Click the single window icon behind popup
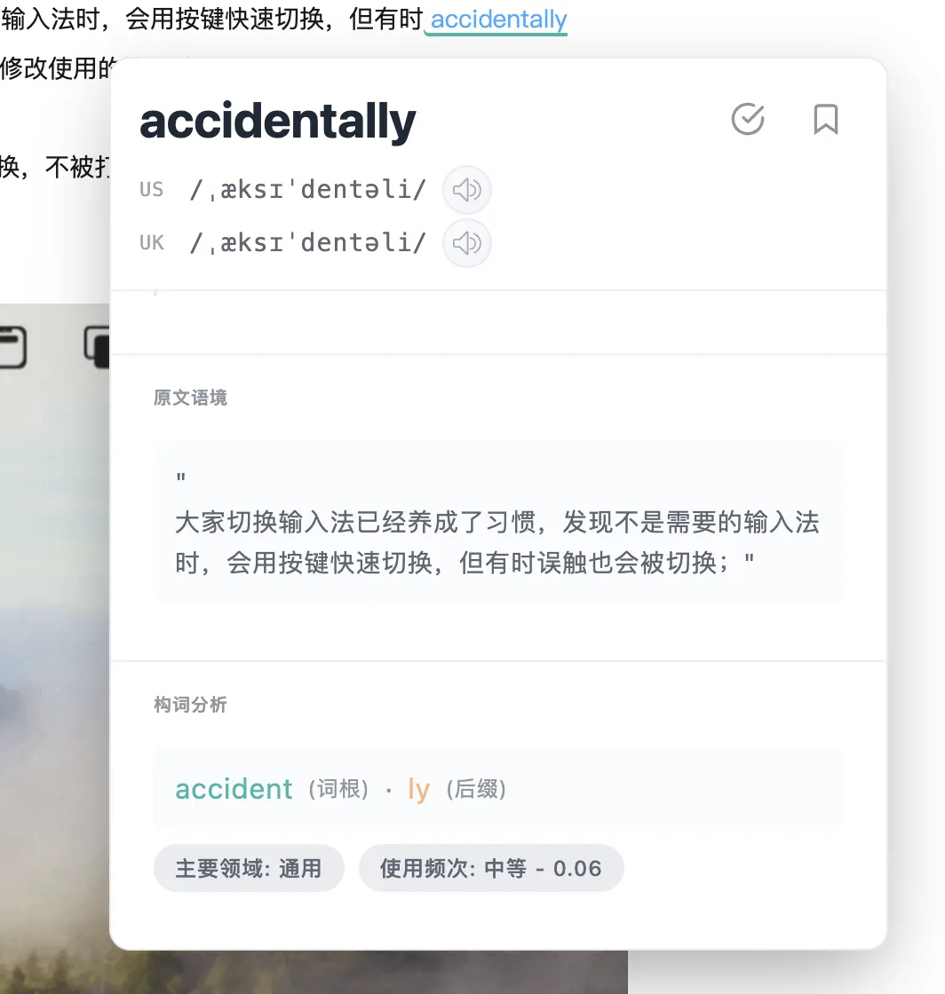Viewport: 945px width, 994px height. [12, 347]
